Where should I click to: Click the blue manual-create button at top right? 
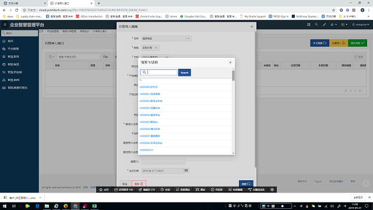coord(320,43)
